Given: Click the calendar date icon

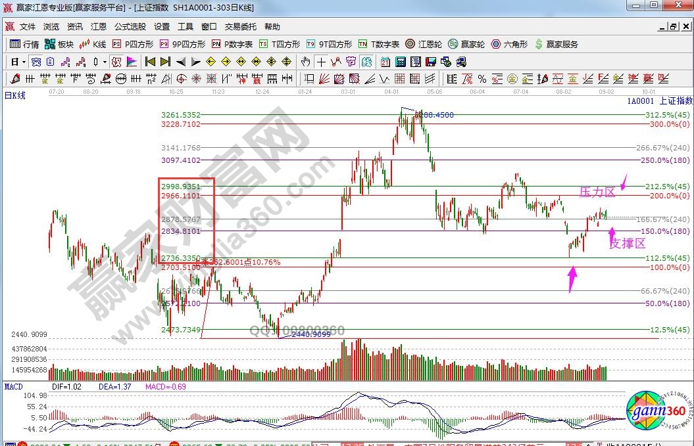Looking at the screenshot, I should point(385,62).
